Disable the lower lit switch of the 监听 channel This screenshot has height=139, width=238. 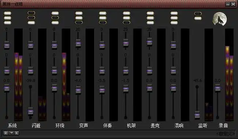[x=198, y=19]
